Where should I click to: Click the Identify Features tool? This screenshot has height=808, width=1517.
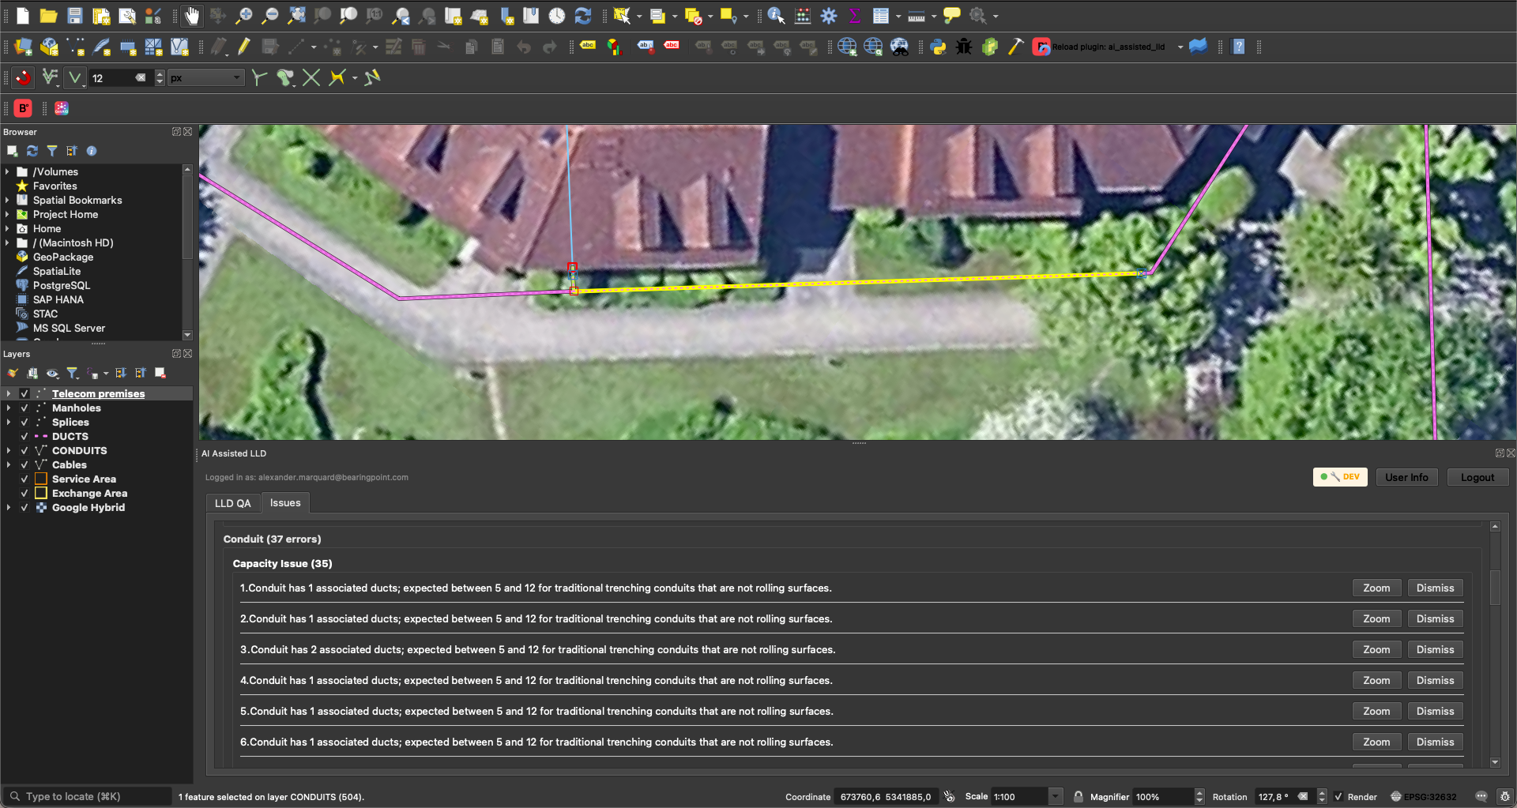coord(776,16)
